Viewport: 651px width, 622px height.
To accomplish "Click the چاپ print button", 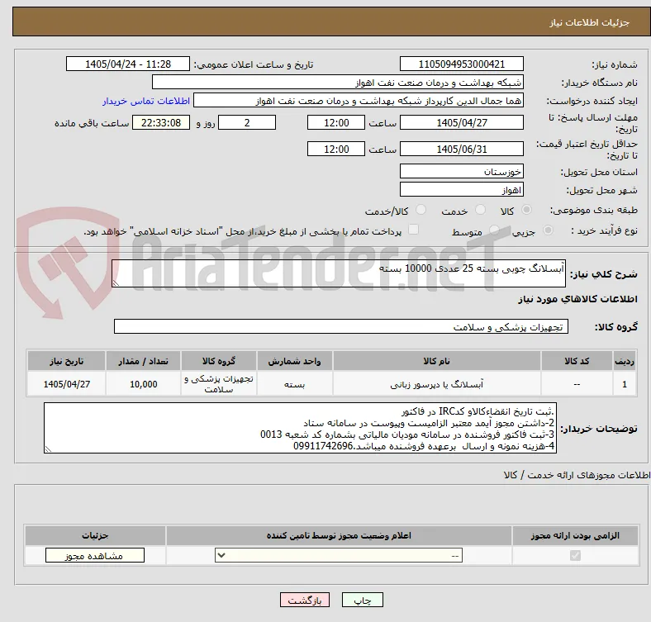I will click(363, 600).
